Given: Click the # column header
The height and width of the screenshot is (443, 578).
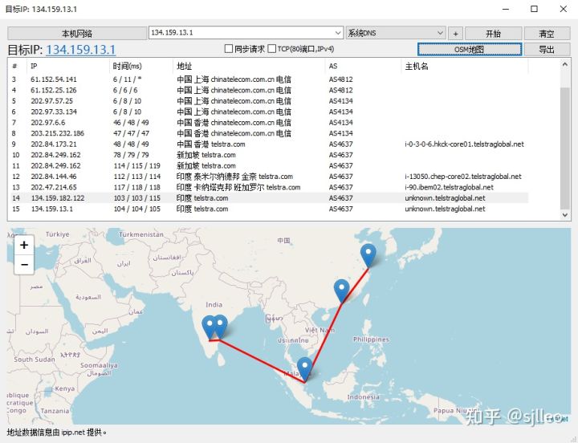Looking at the screenshot, I should pos(18,67).
